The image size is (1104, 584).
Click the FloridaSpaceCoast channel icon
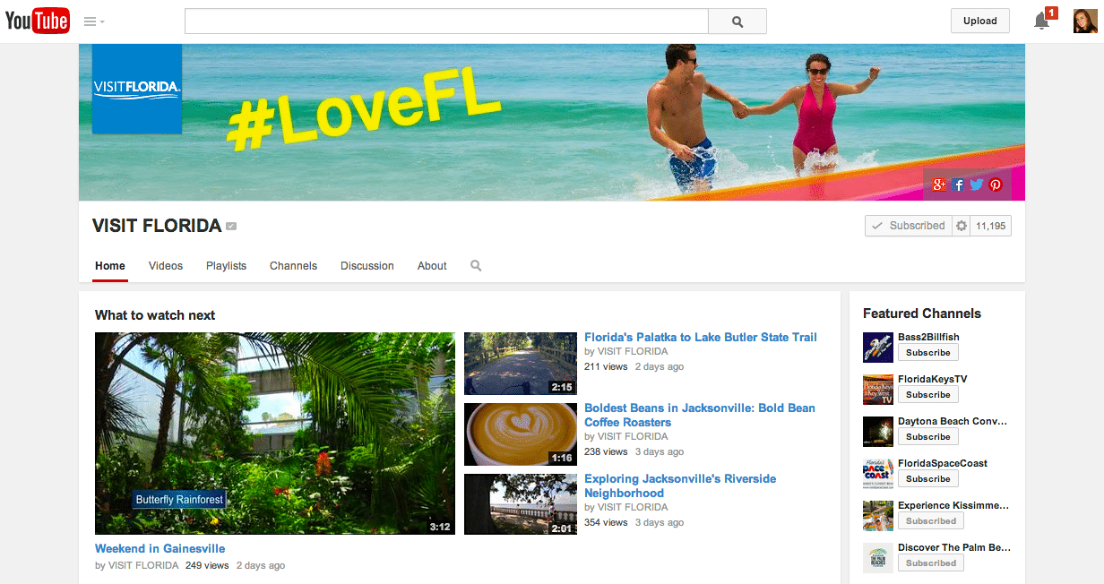click(878, 473)
